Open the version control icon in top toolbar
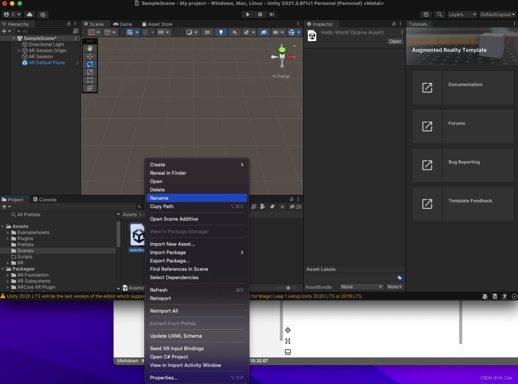 43,14
